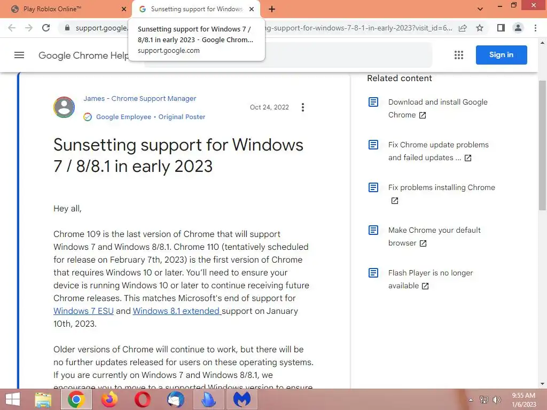Open the volume speaker tray icon

pos(497,400)
